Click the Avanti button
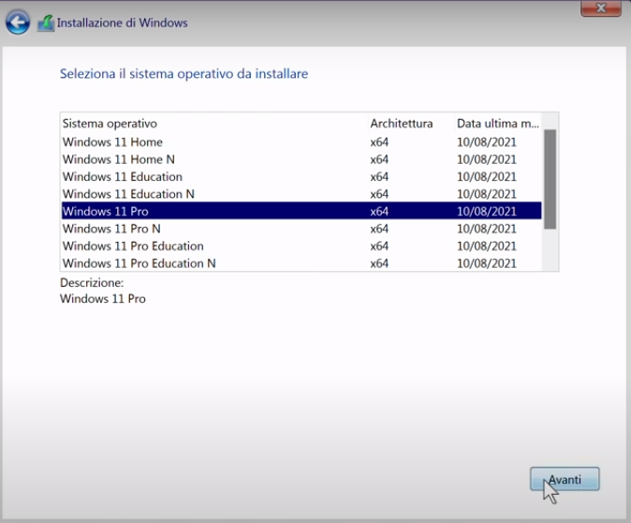This screenshot has height=523, width=631. (565, 479)
